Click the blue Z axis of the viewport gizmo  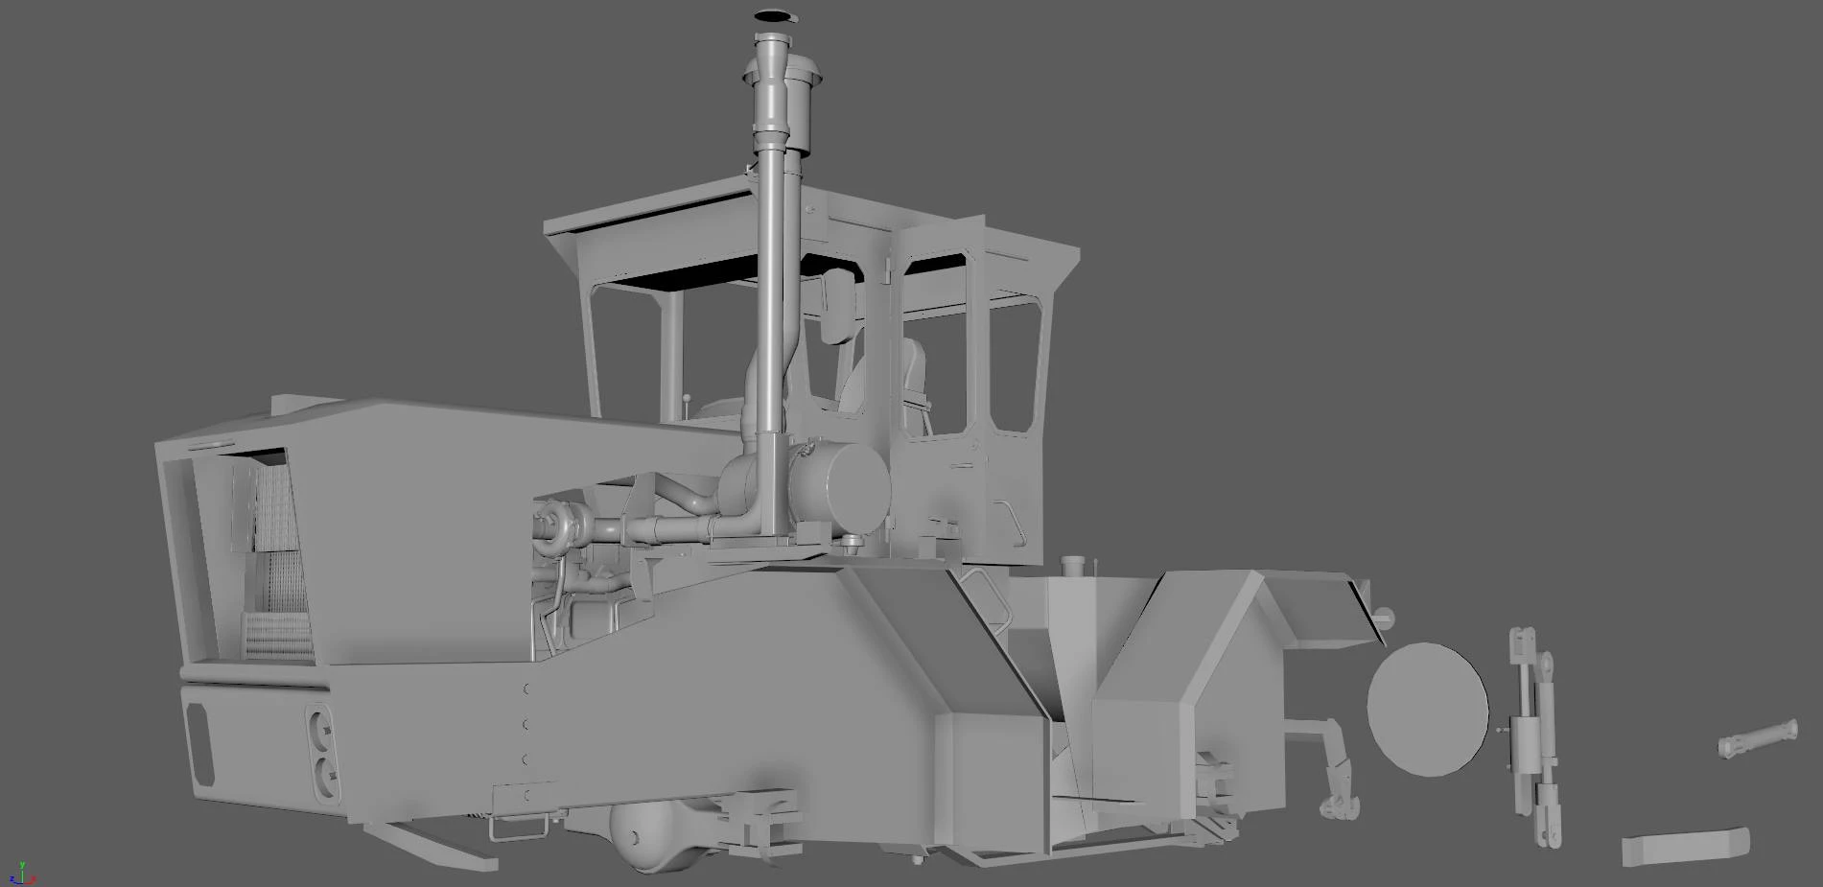coord(12,879)
